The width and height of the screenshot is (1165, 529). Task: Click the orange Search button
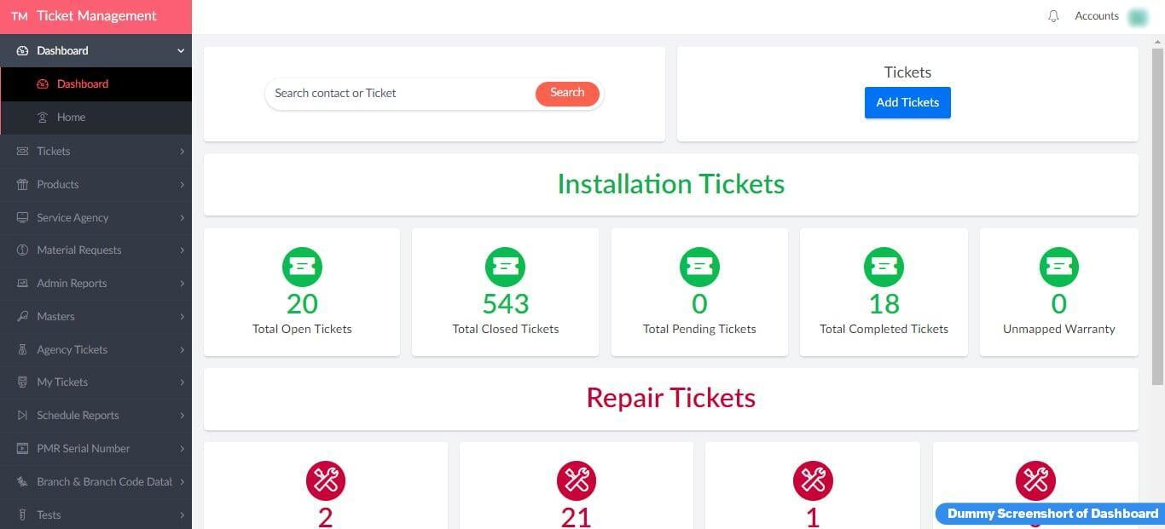pos(567,93)
